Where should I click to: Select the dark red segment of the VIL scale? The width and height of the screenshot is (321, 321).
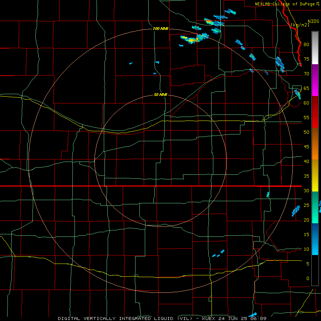[315, 112]
